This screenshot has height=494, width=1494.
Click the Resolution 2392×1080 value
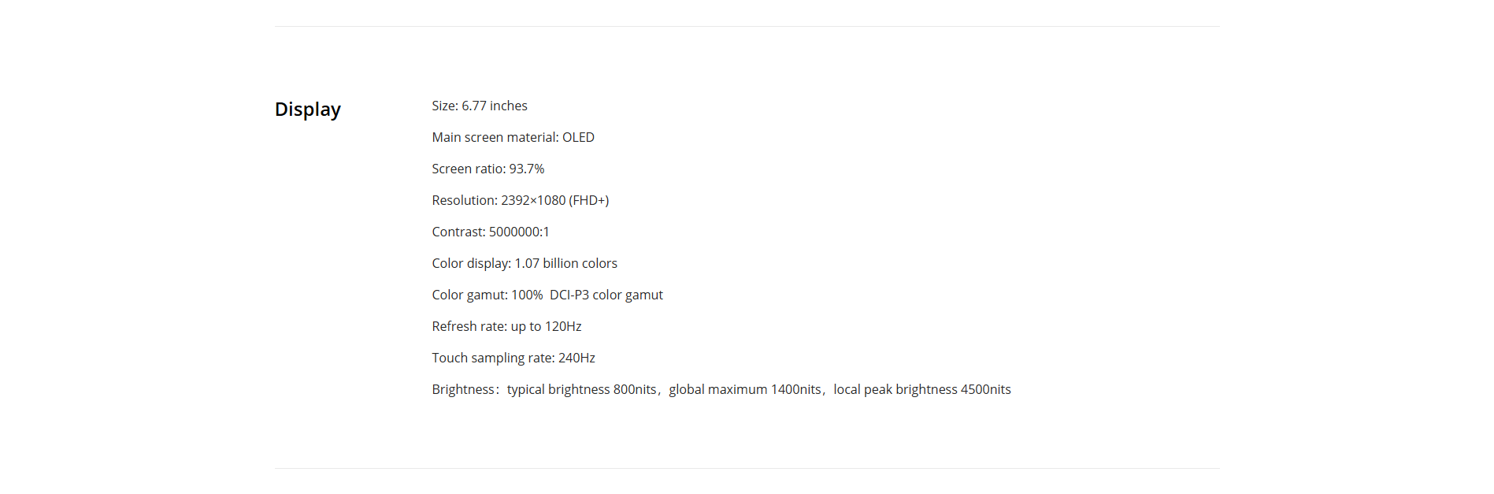point(533,200)
